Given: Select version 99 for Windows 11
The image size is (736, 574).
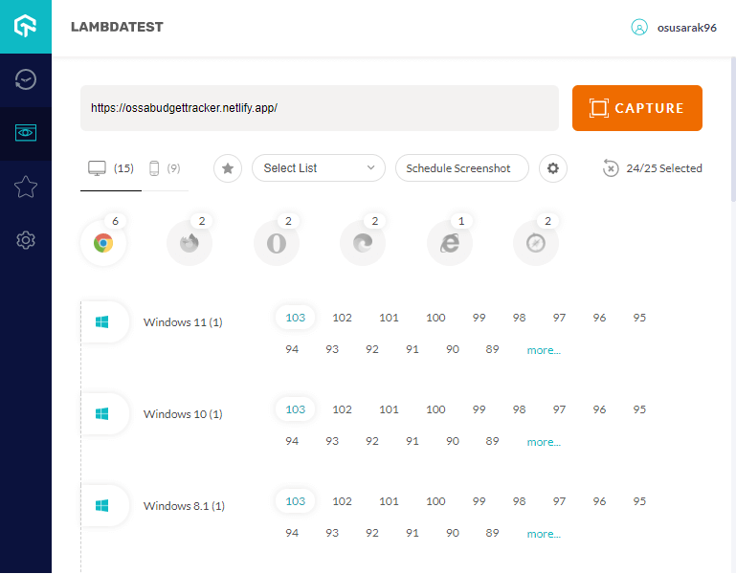Looking at the screenshot, I should (479, 318).
